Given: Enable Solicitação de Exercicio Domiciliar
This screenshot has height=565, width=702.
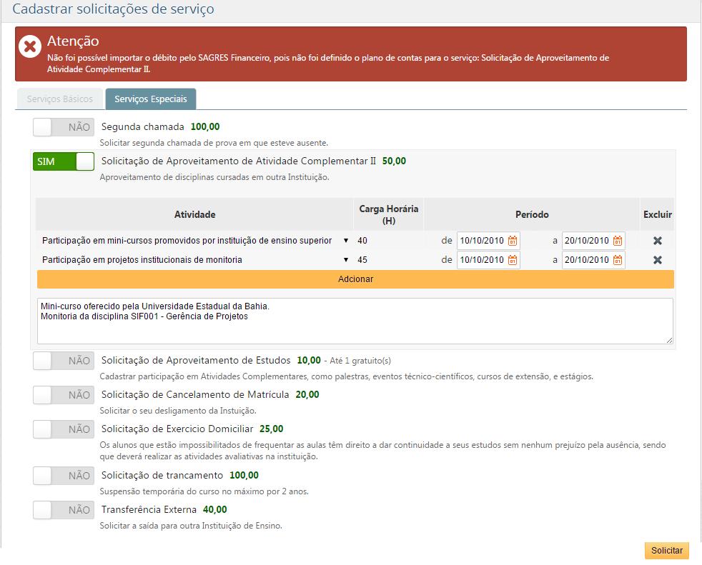Looking at the screenshot, I should (62, 429).
